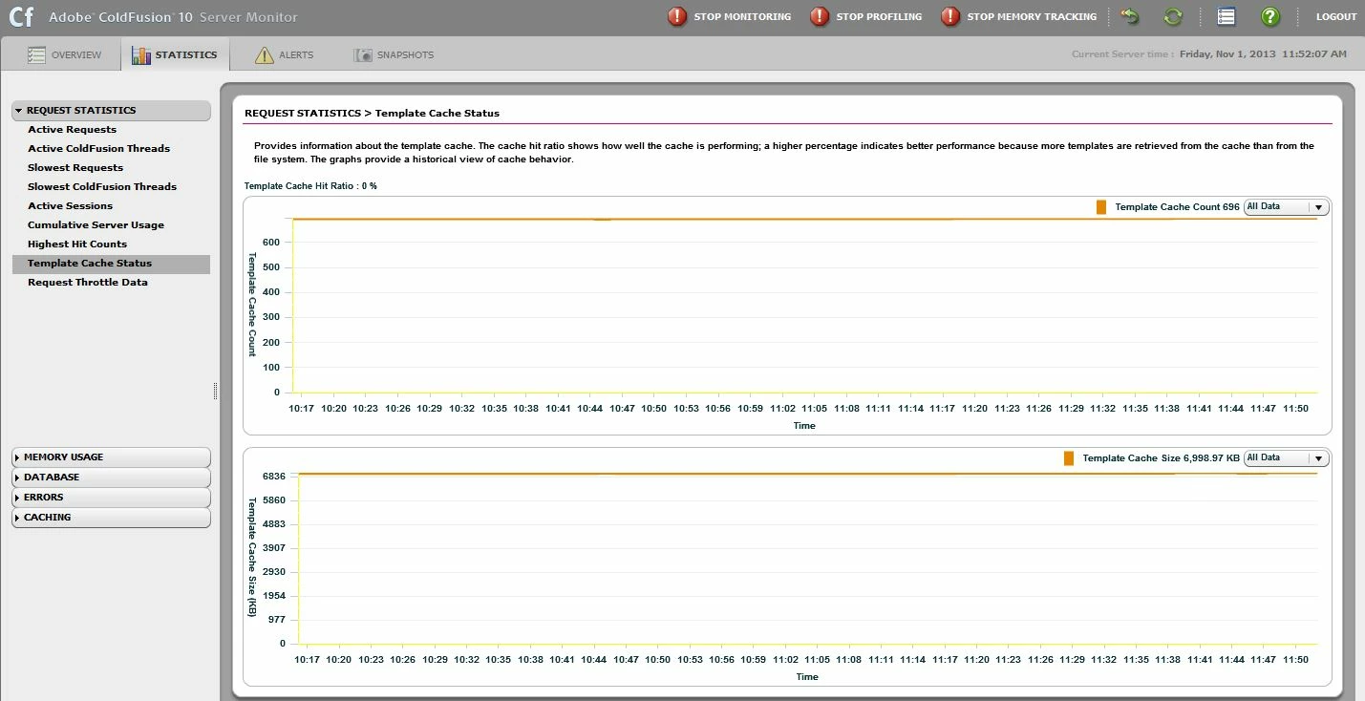This screenshot has width=1365, height=701.
Task: Click the Stop Memory Tracking red alert icon
Action: [x=950, y=16]
